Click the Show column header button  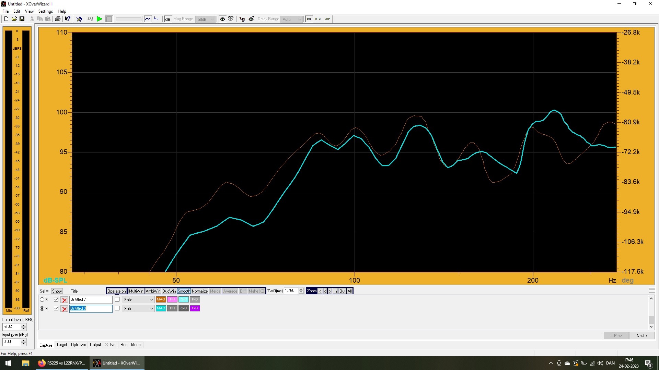click(57, 291)
